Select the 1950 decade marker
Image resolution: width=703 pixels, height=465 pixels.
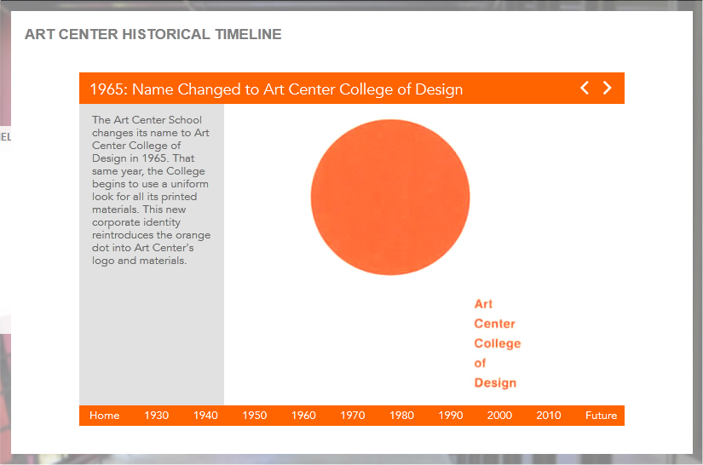254,416
